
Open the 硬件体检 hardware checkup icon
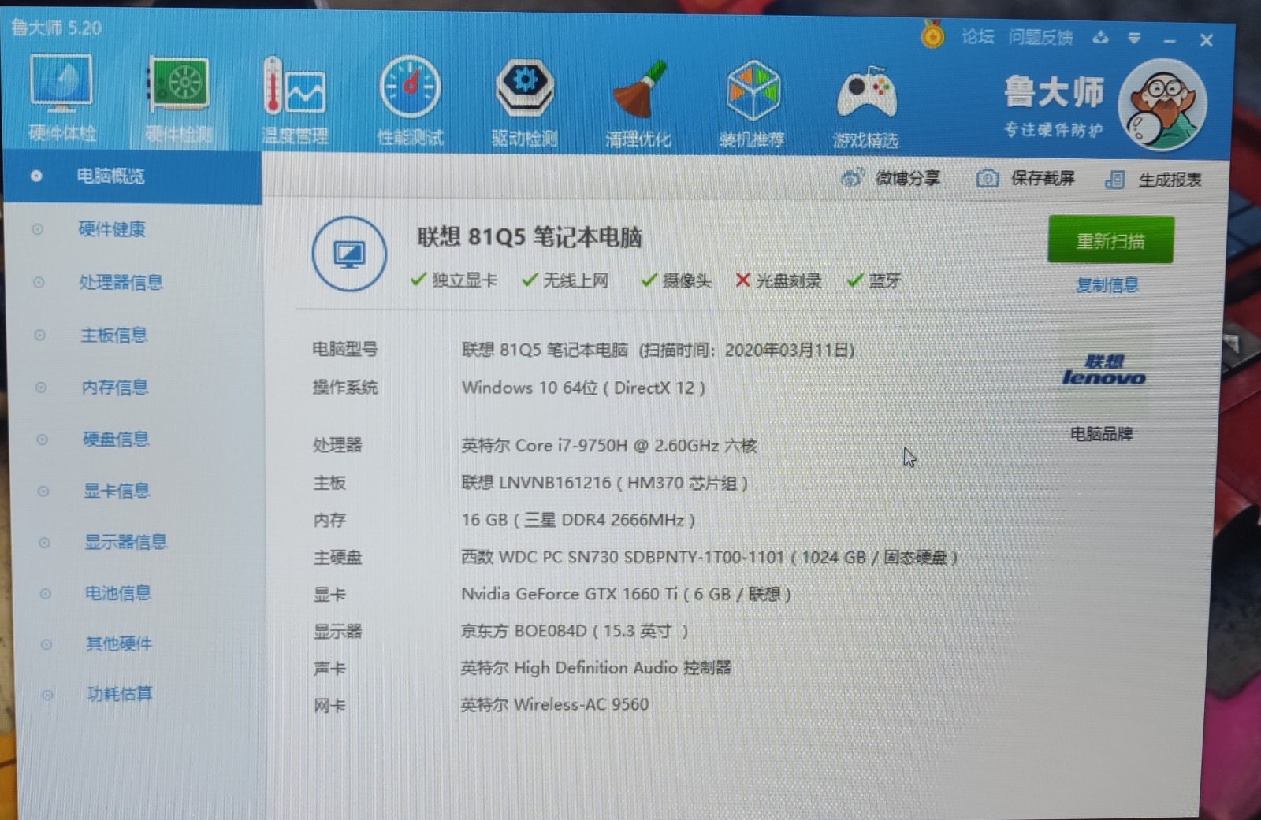(x=61, y=98)
